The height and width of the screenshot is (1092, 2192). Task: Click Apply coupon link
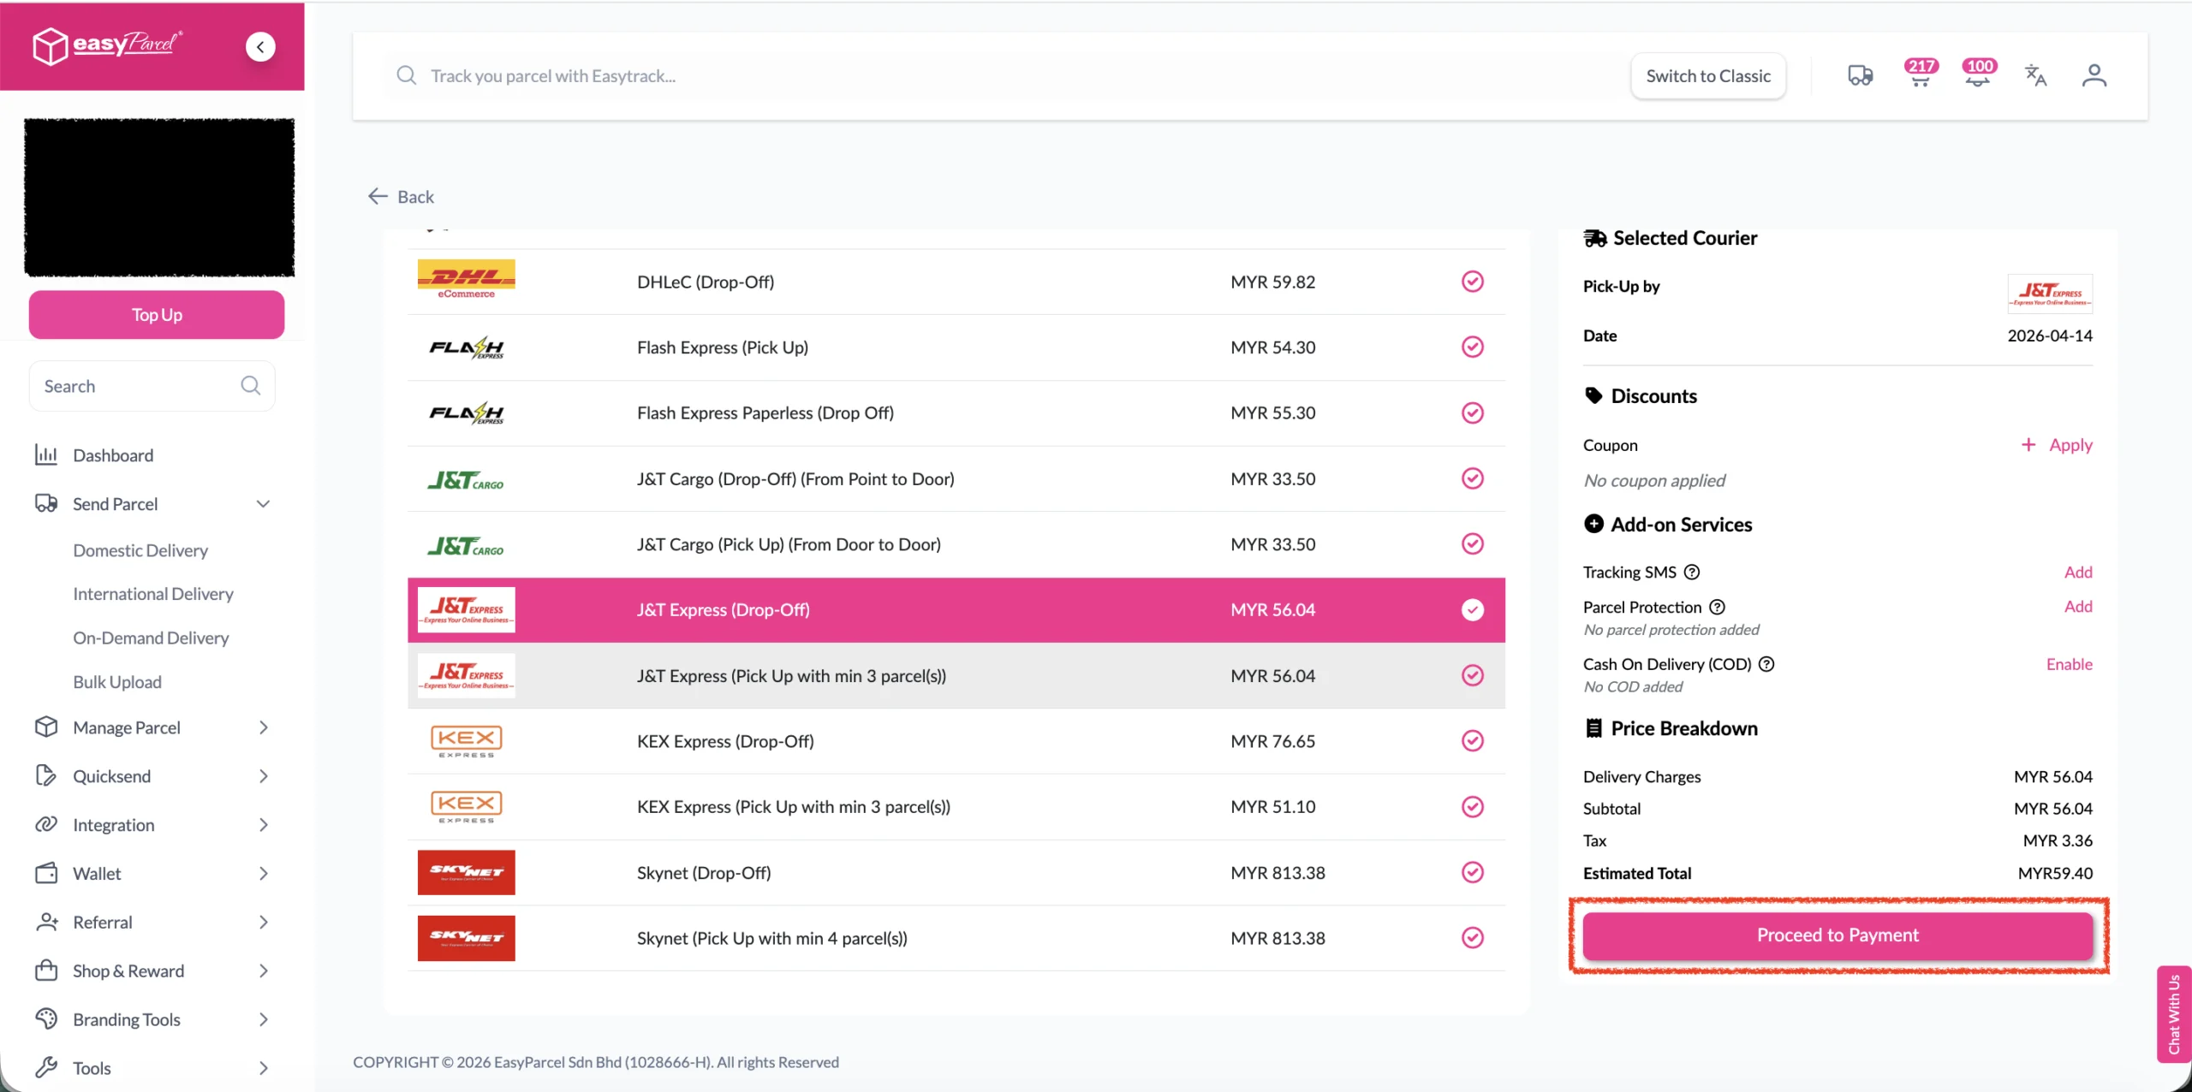pyautogui.click(x=2057, y=445)
